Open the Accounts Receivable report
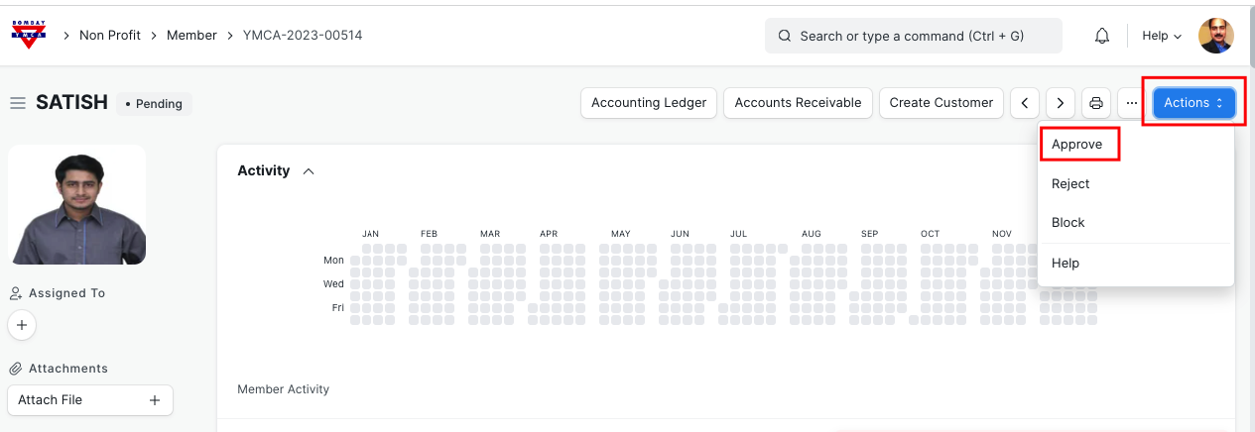Screen dimensions: 1255x432 (798, 103)
